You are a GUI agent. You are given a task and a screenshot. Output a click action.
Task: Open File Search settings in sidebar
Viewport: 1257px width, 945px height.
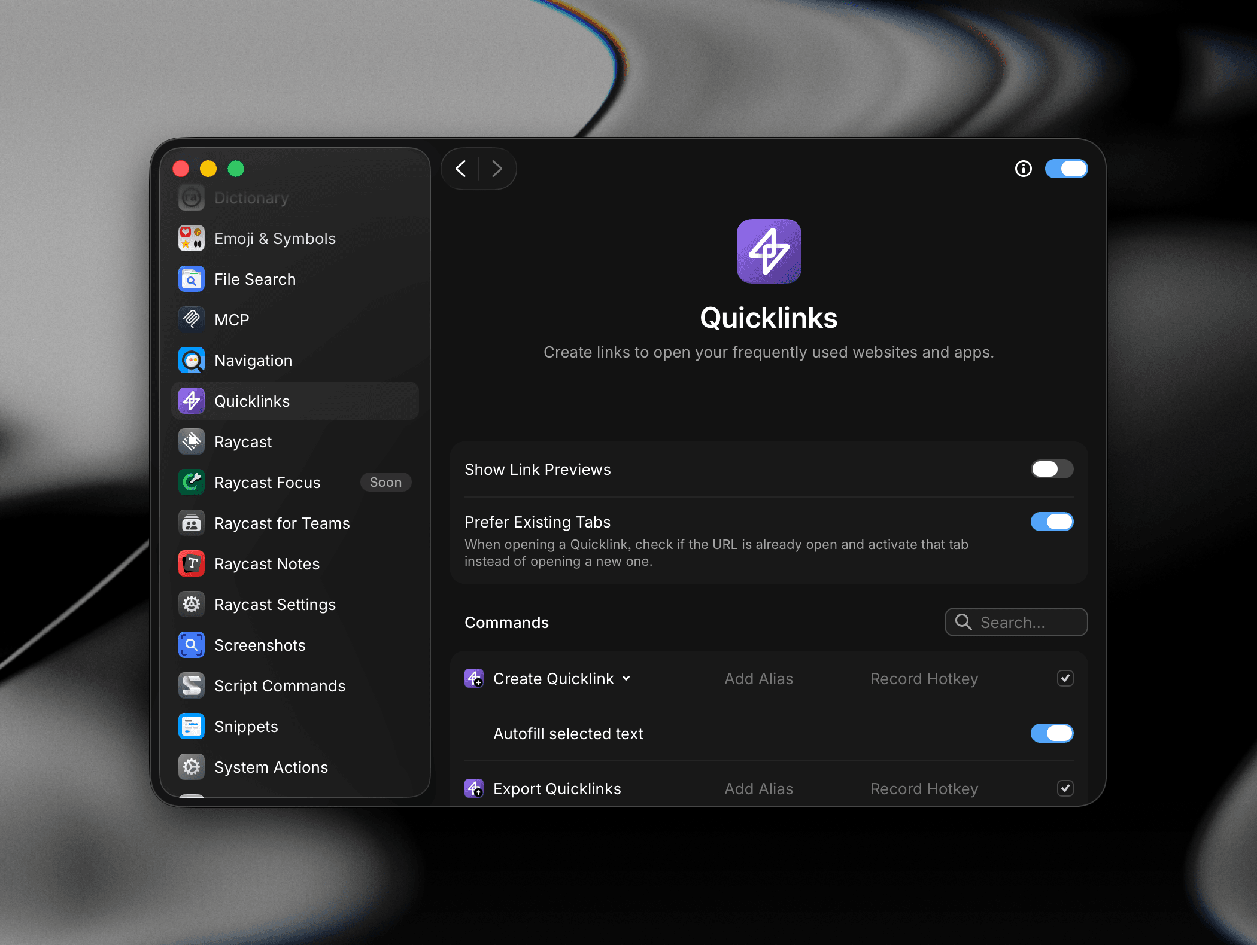pyautogui.click(x=294, y=279)
